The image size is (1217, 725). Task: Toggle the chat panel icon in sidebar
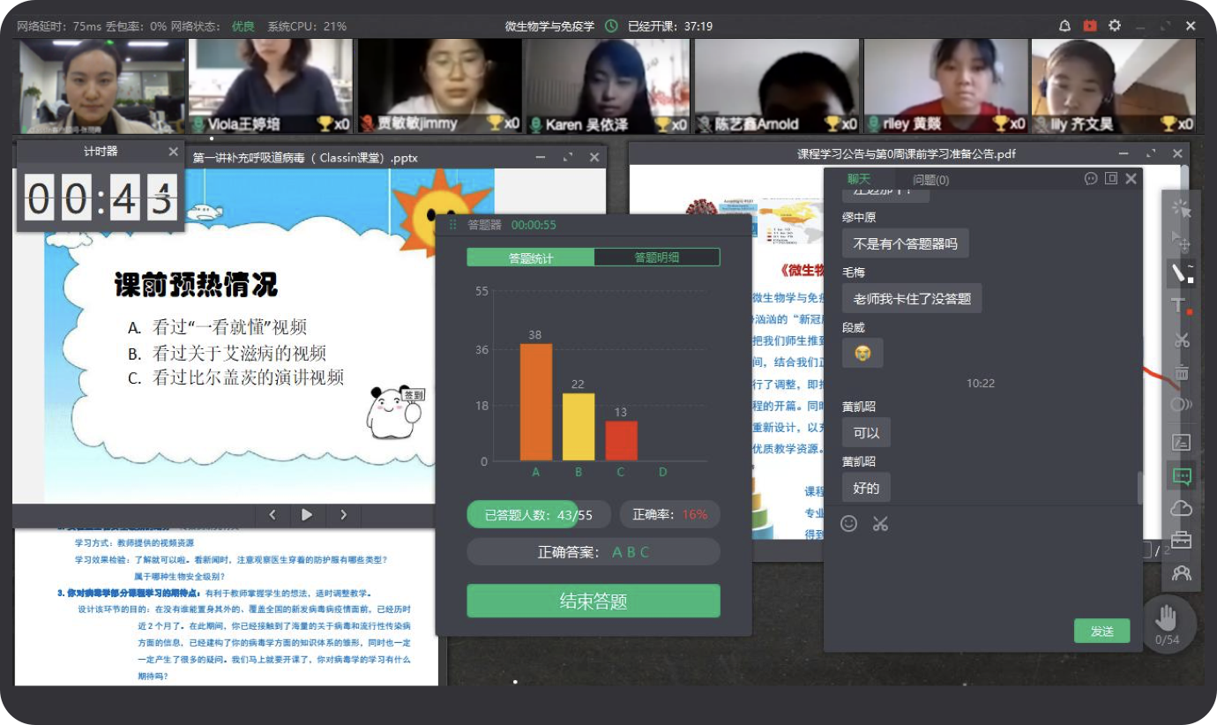1181,476
